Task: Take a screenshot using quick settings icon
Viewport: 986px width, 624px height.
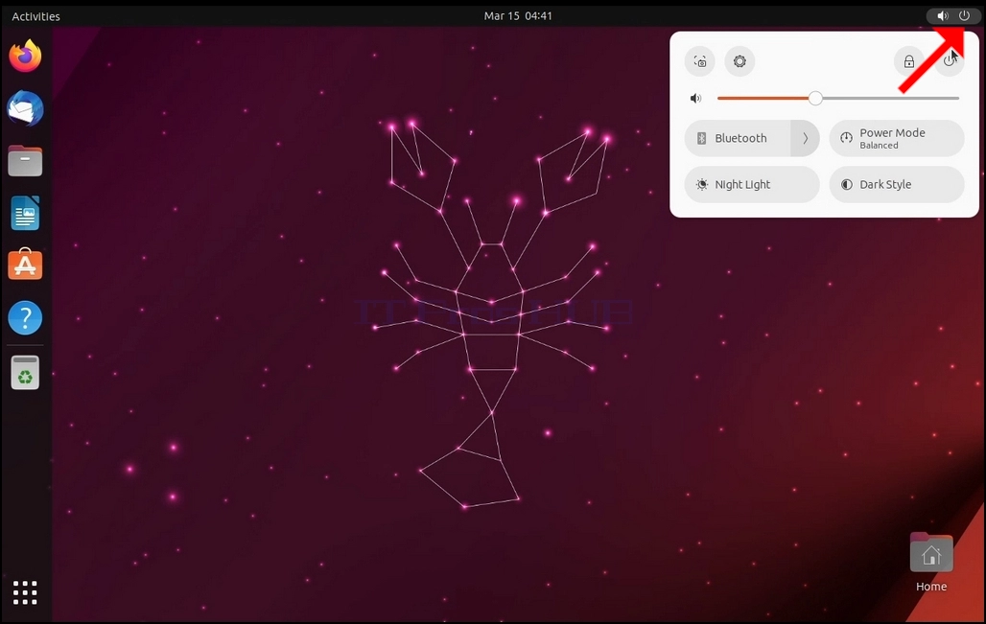Action: [x=700, y=61]
